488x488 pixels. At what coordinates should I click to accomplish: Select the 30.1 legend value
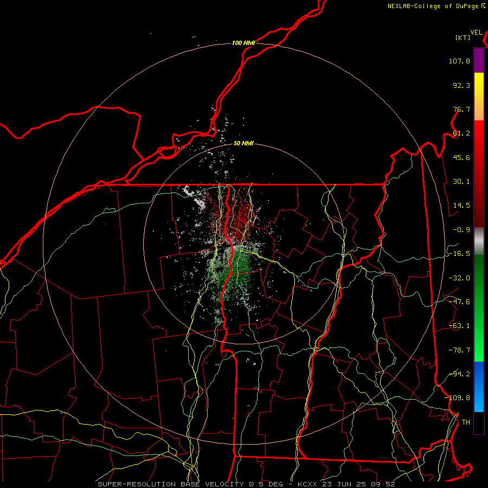(461, 182)
